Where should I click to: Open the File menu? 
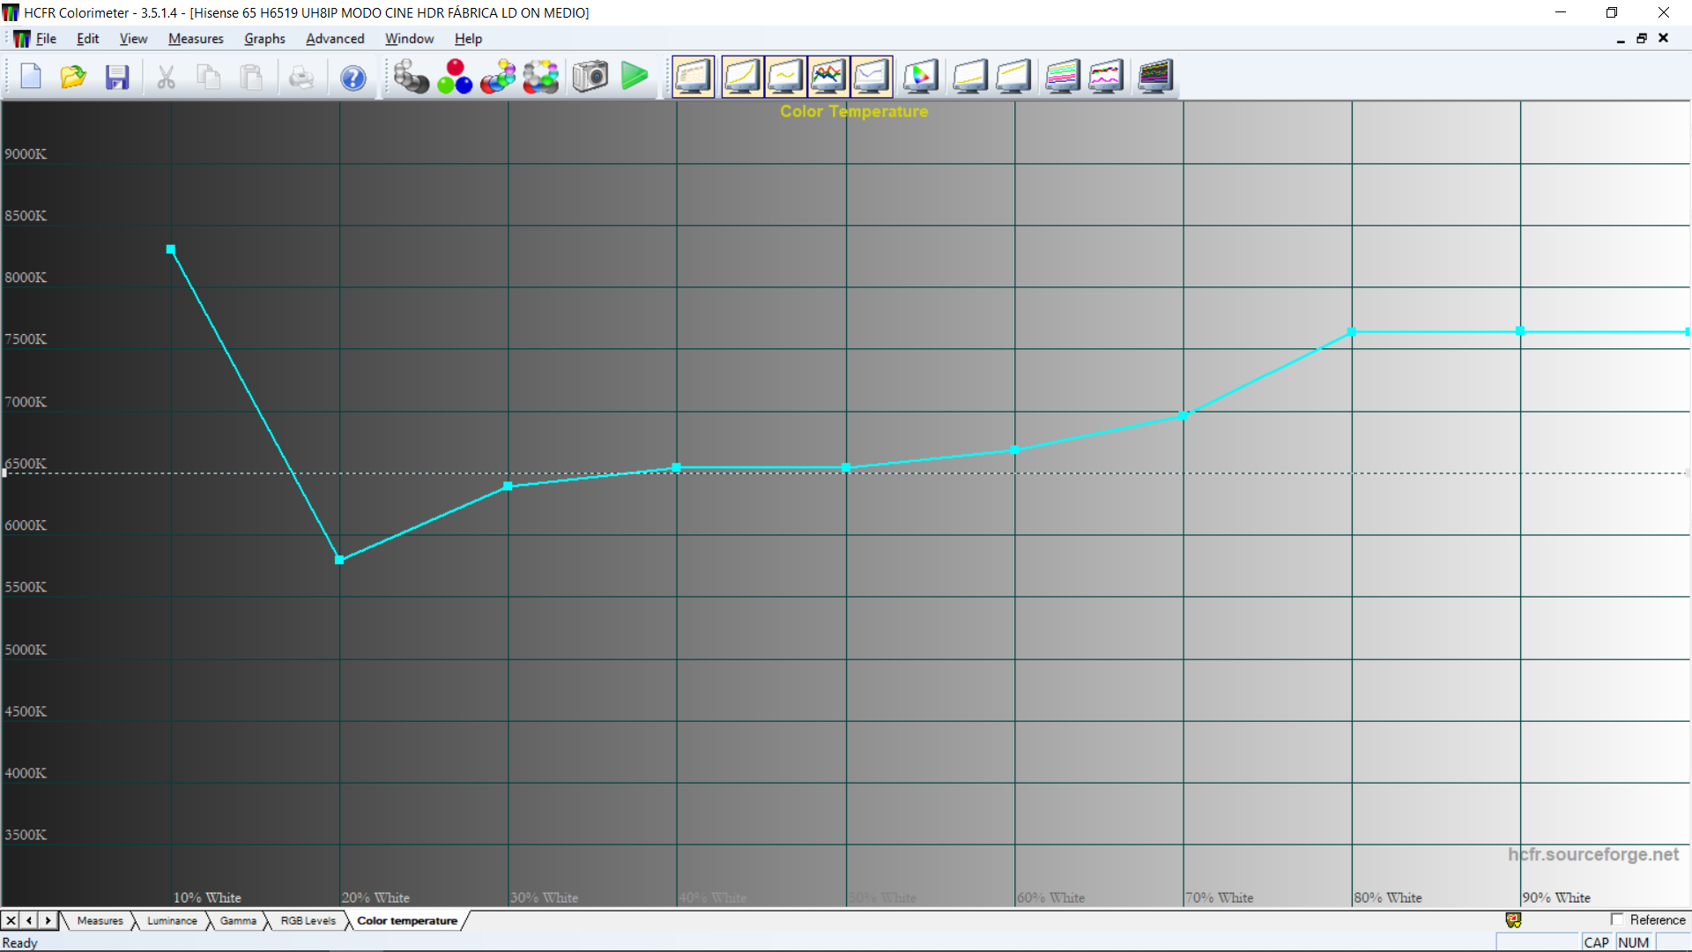click(46, 39)
